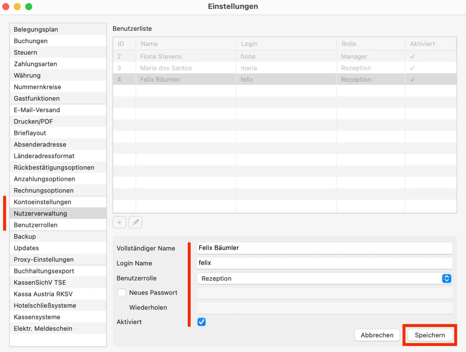Click the Wiederholen password field

tap(324, 308)
